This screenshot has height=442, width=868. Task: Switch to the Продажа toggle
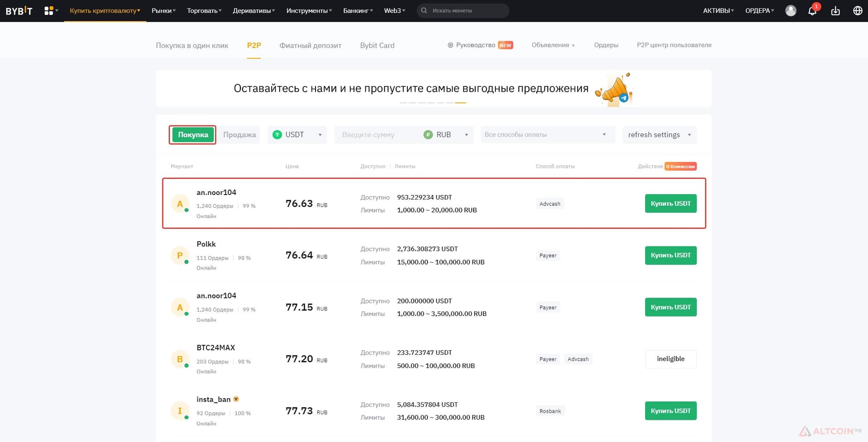tap(240, 135)
